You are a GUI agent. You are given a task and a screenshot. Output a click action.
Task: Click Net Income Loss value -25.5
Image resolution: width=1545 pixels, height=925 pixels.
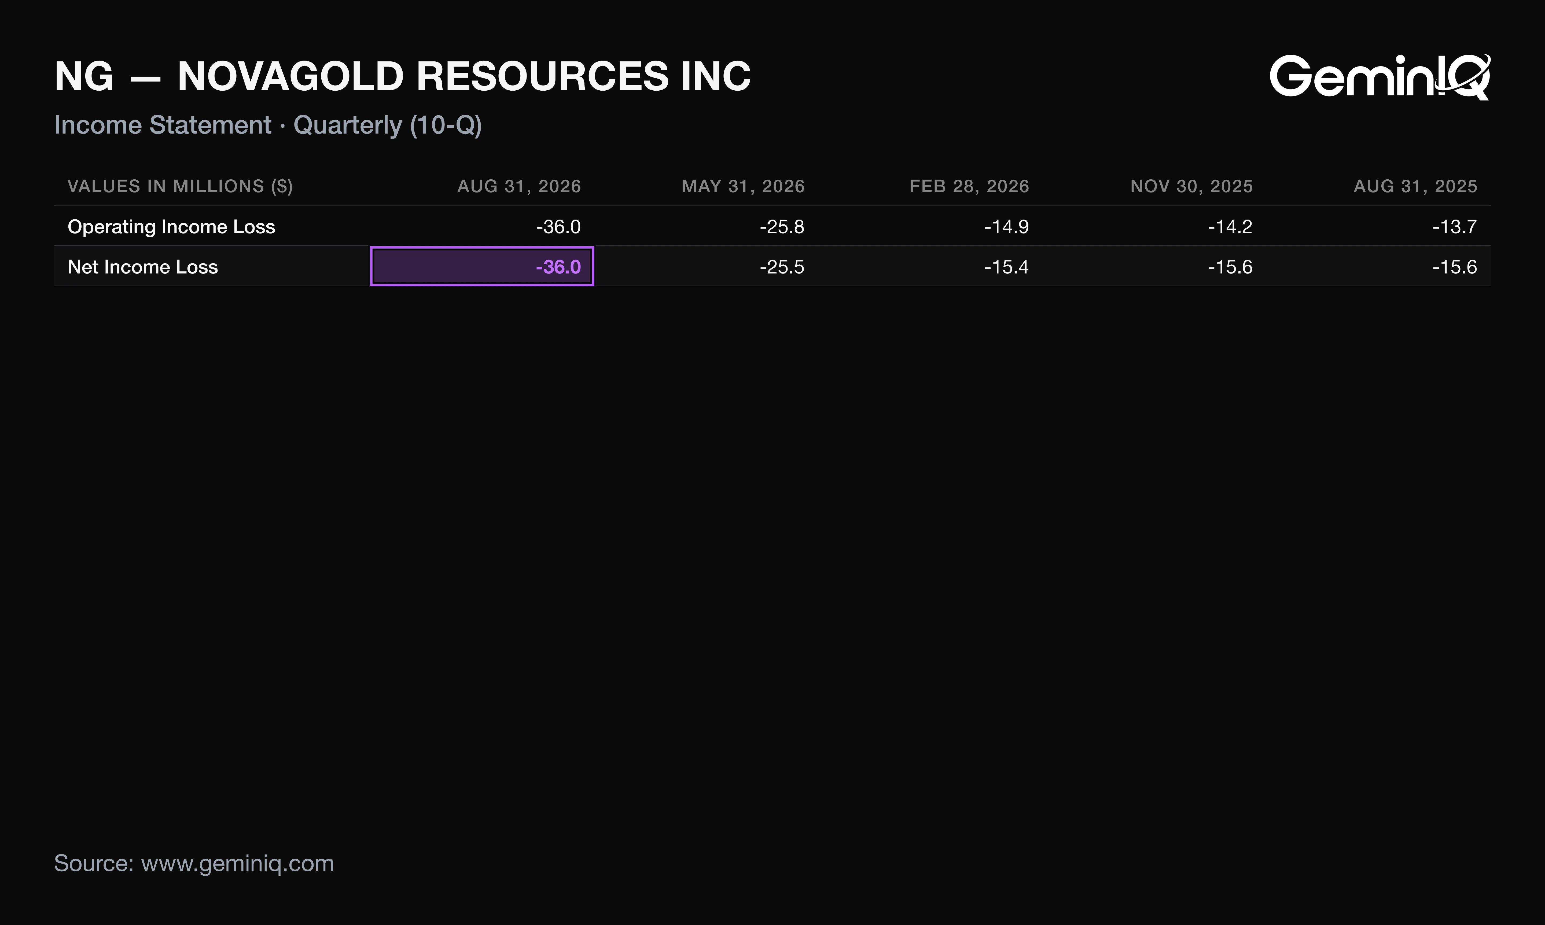(x=782, y=267)
